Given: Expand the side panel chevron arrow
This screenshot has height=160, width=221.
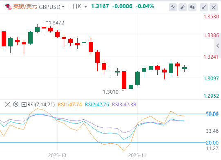Looking at the screenshot, I should (218, 46).
